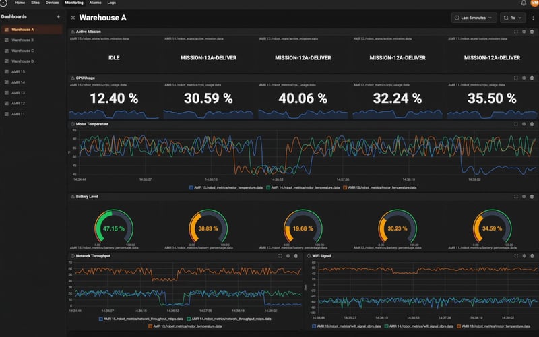The height and width of the screenshot is (337, 539).
Task: Expand Battery Level panel to fullscreen
Action: [x=516, y=197]
